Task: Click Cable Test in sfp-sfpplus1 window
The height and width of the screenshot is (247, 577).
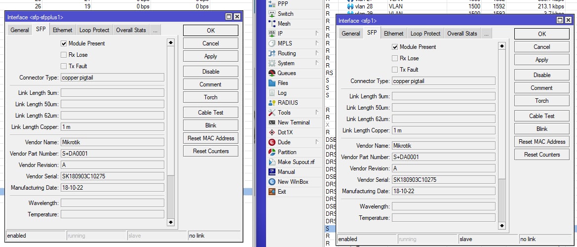Action: coord(210,113)
